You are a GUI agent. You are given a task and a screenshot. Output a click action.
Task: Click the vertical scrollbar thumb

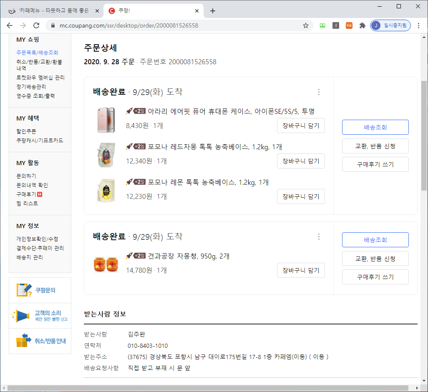pos(424,136)
